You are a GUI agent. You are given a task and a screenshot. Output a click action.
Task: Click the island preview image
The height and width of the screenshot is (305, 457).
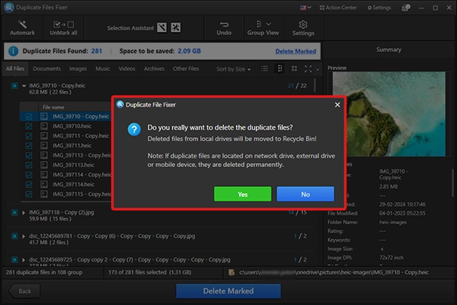point(389,114)
